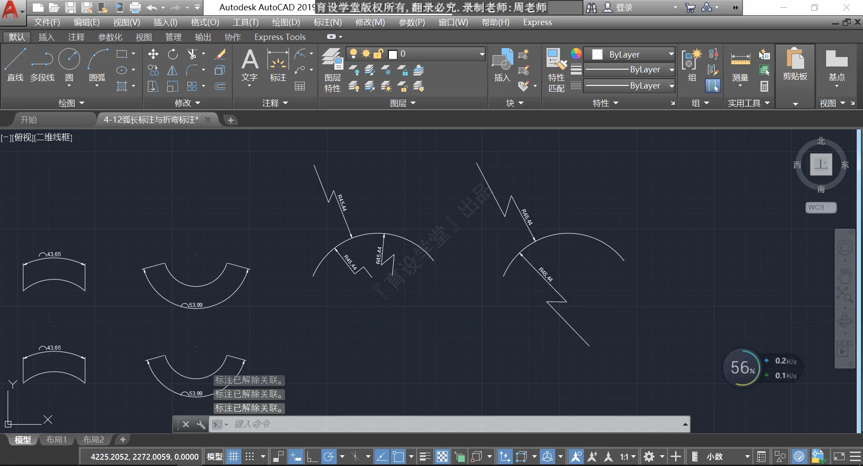863x466 pixels.
Task: Click Match Properties (特性匹配)
Action: point(556,71)
